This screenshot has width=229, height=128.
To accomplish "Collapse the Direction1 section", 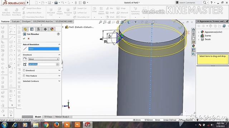I will pyautogui.click(x=59, y=55).
